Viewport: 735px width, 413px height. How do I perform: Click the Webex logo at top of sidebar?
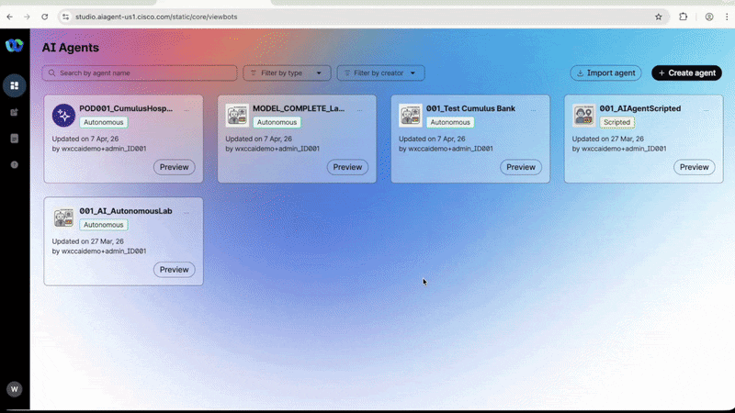(x=15, y=45)
